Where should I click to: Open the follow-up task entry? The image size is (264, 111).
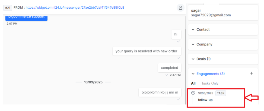(x=205, y=100)
